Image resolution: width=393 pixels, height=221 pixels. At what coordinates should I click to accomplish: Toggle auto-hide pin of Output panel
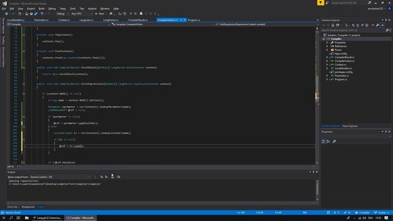click(313, 172)
